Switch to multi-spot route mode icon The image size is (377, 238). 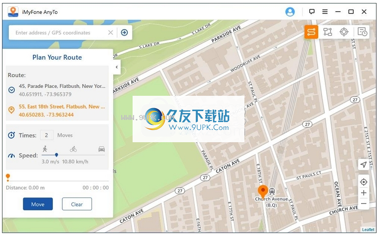pos(328,32)
